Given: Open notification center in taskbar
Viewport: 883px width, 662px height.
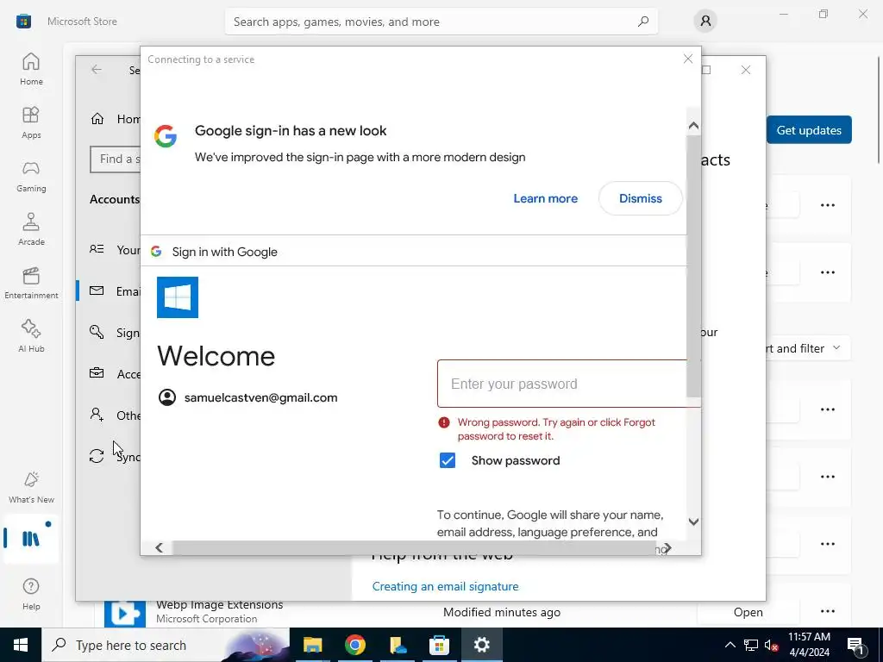Looking at the screenshot, I should (x=855, y=646).
